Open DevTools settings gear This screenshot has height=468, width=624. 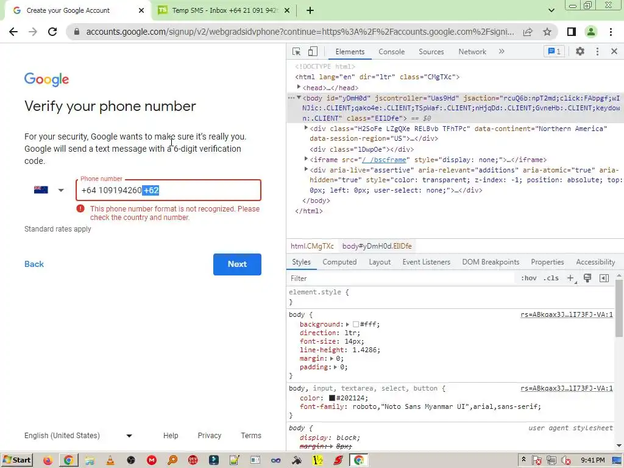pyautogui.click(x=580, y=51)
